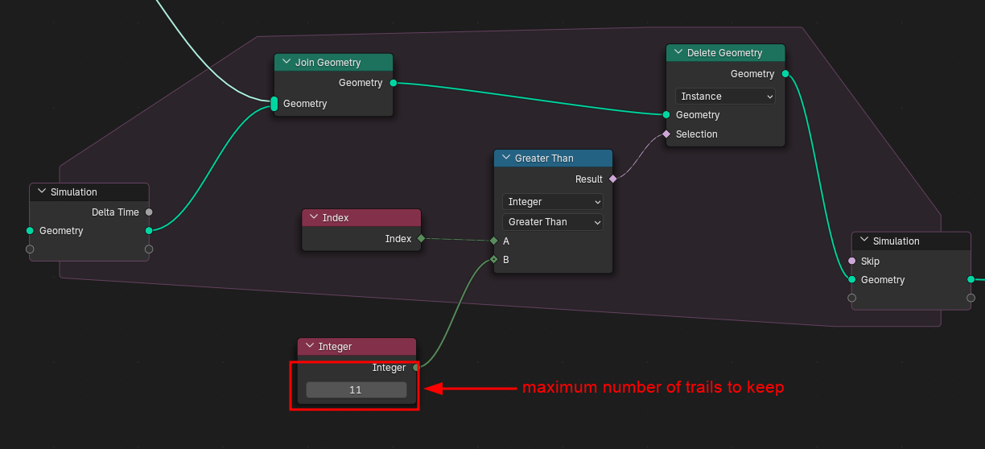Click the Greater Than B input socket

pyautogui.click(x=494, y=260)
